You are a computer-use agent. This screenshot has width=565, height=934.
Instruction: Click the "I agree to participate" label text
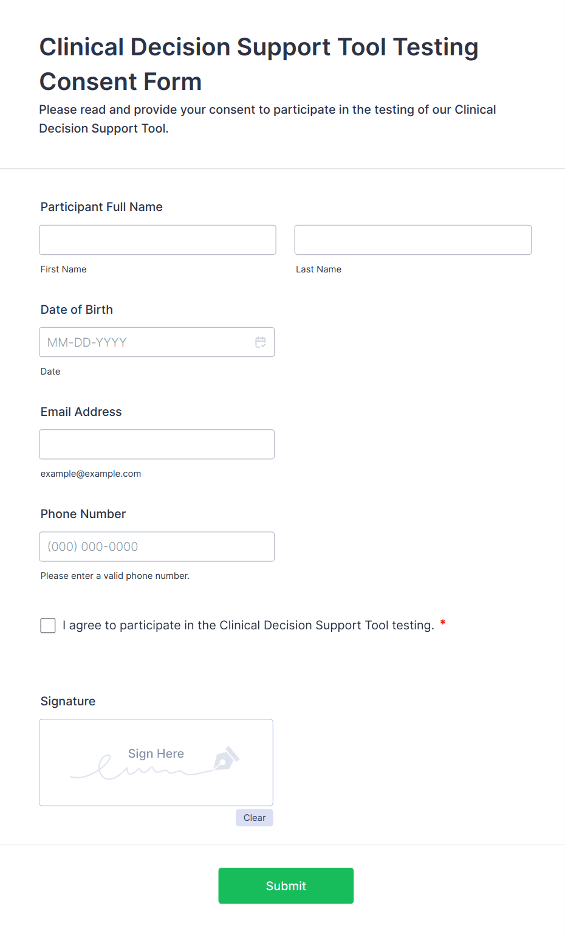click(248, 625)
